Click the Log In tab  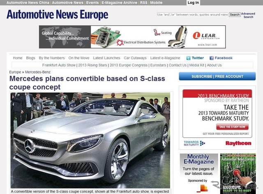(193, 3)
